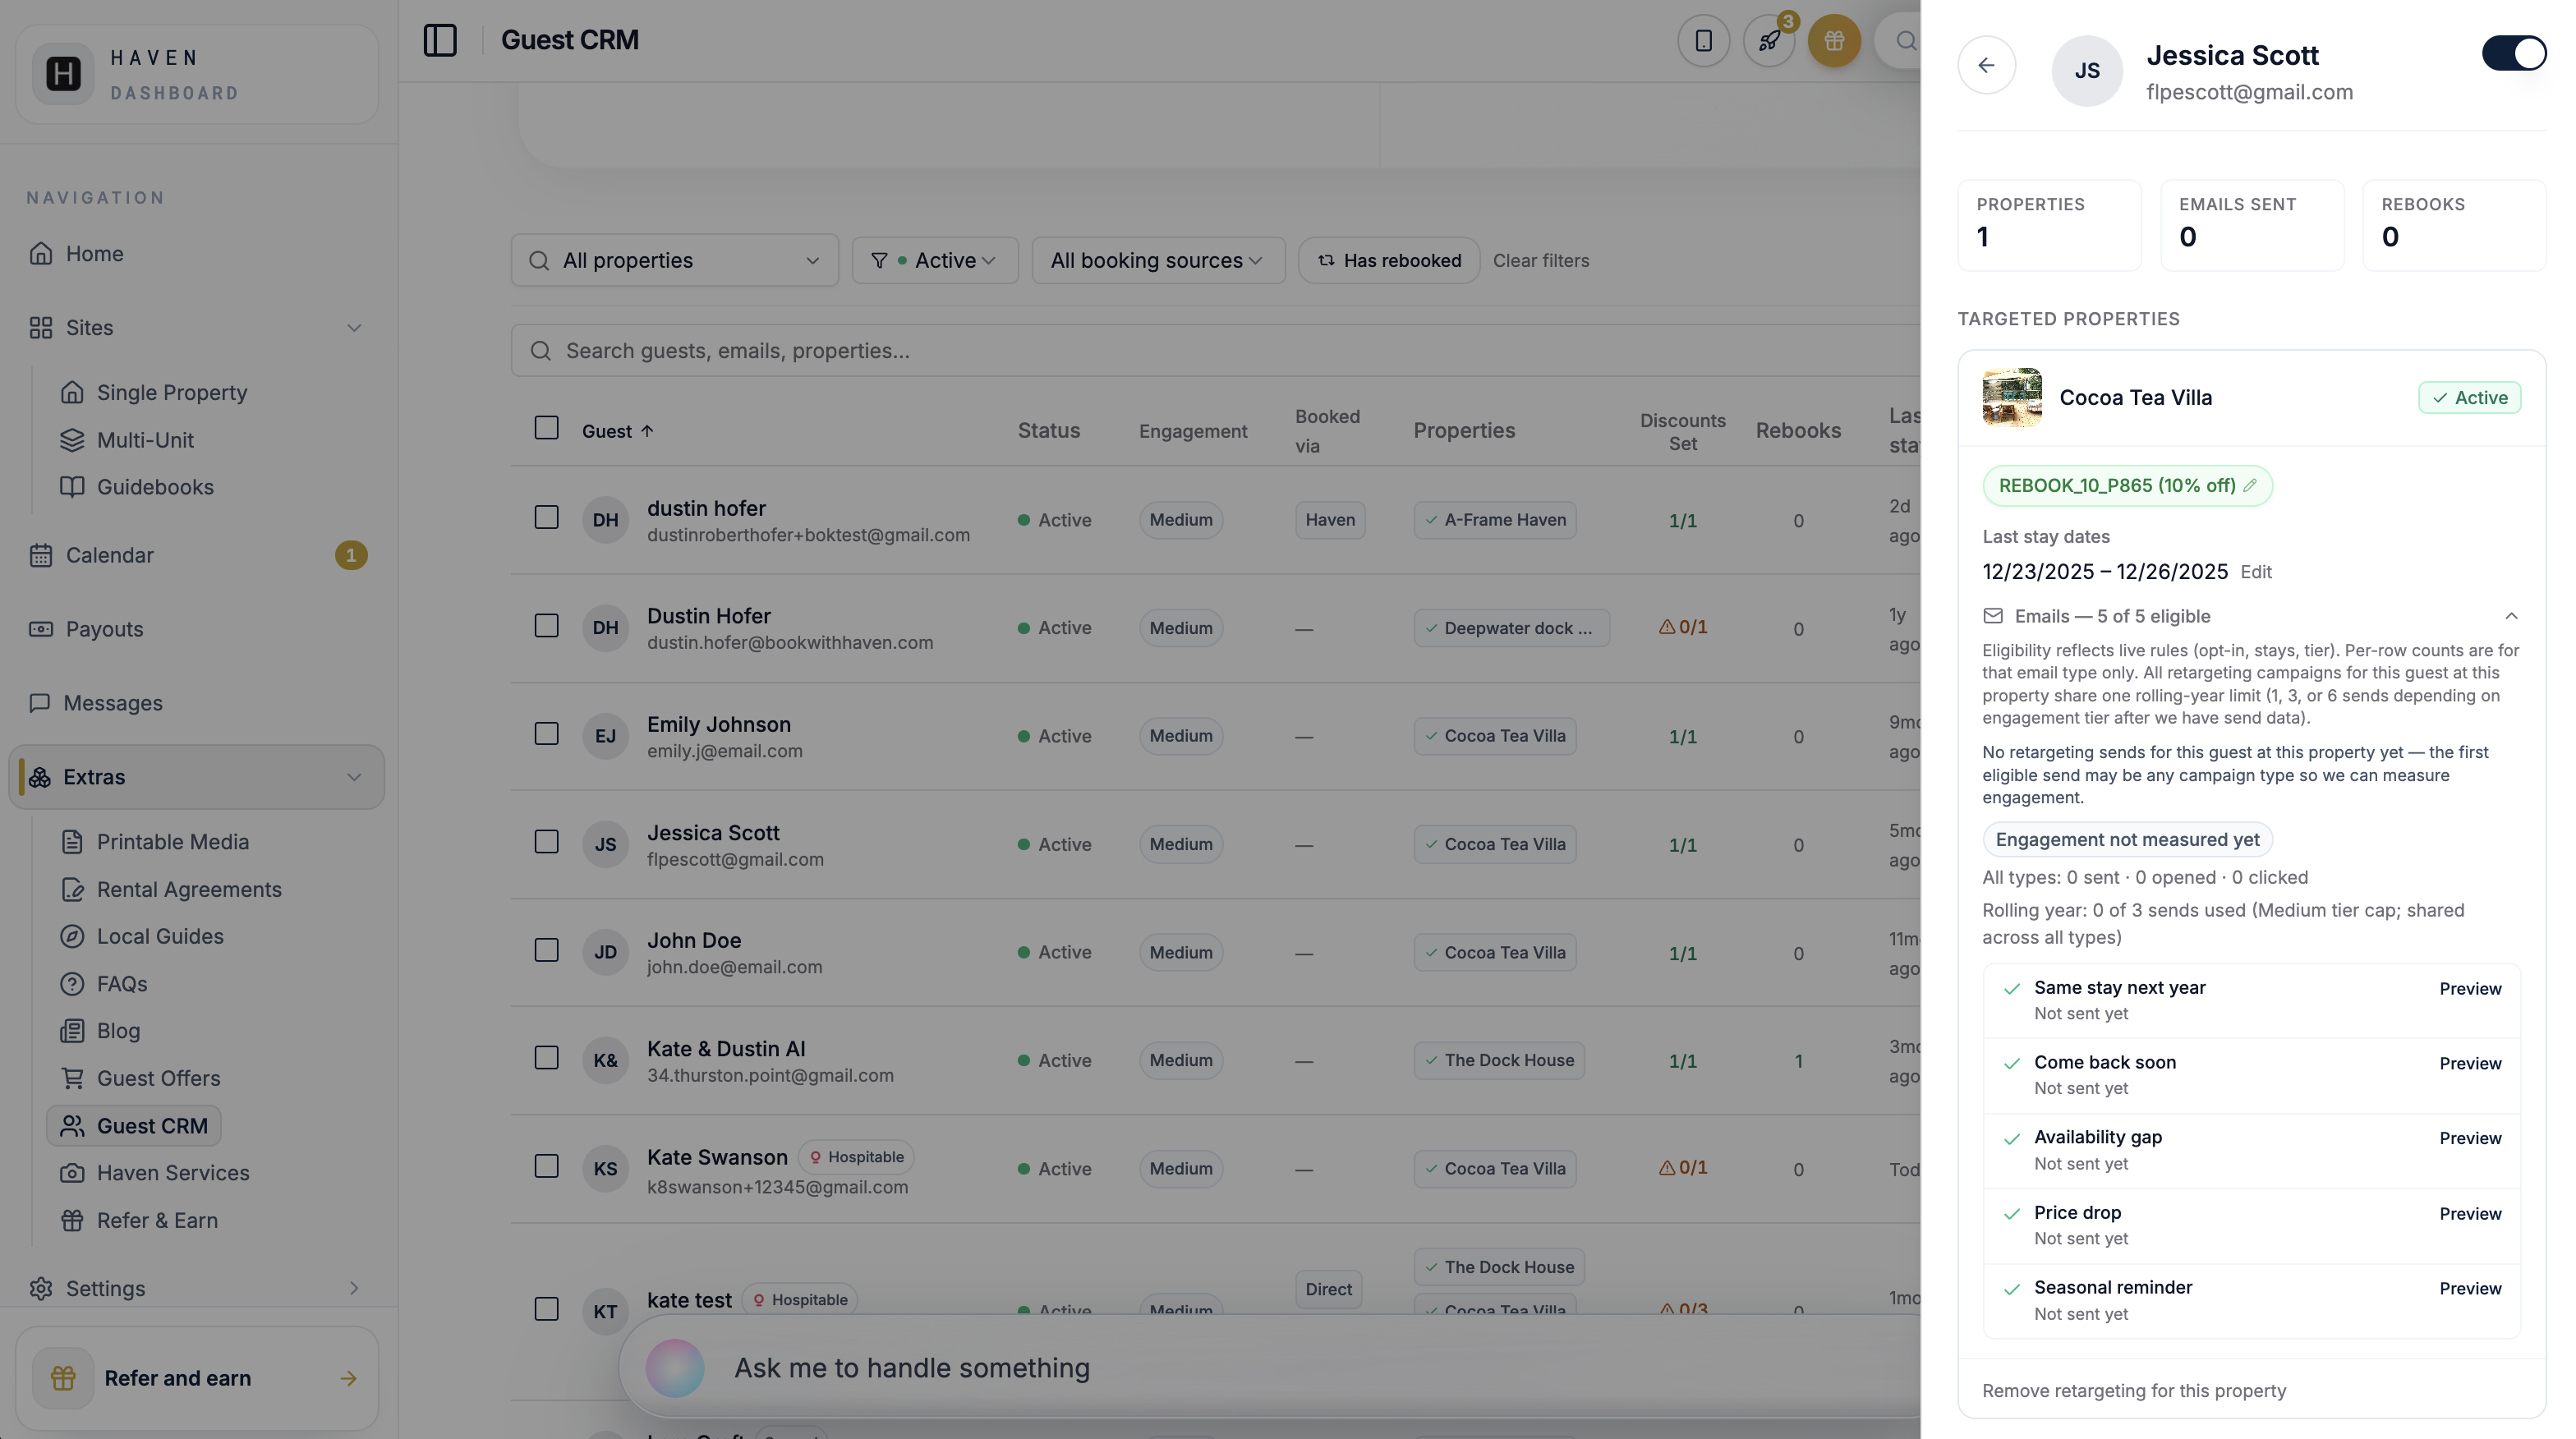Screen dimensions: 2576x1439
Task: Click the Home house icon
Action: click(x=41, y=253)
